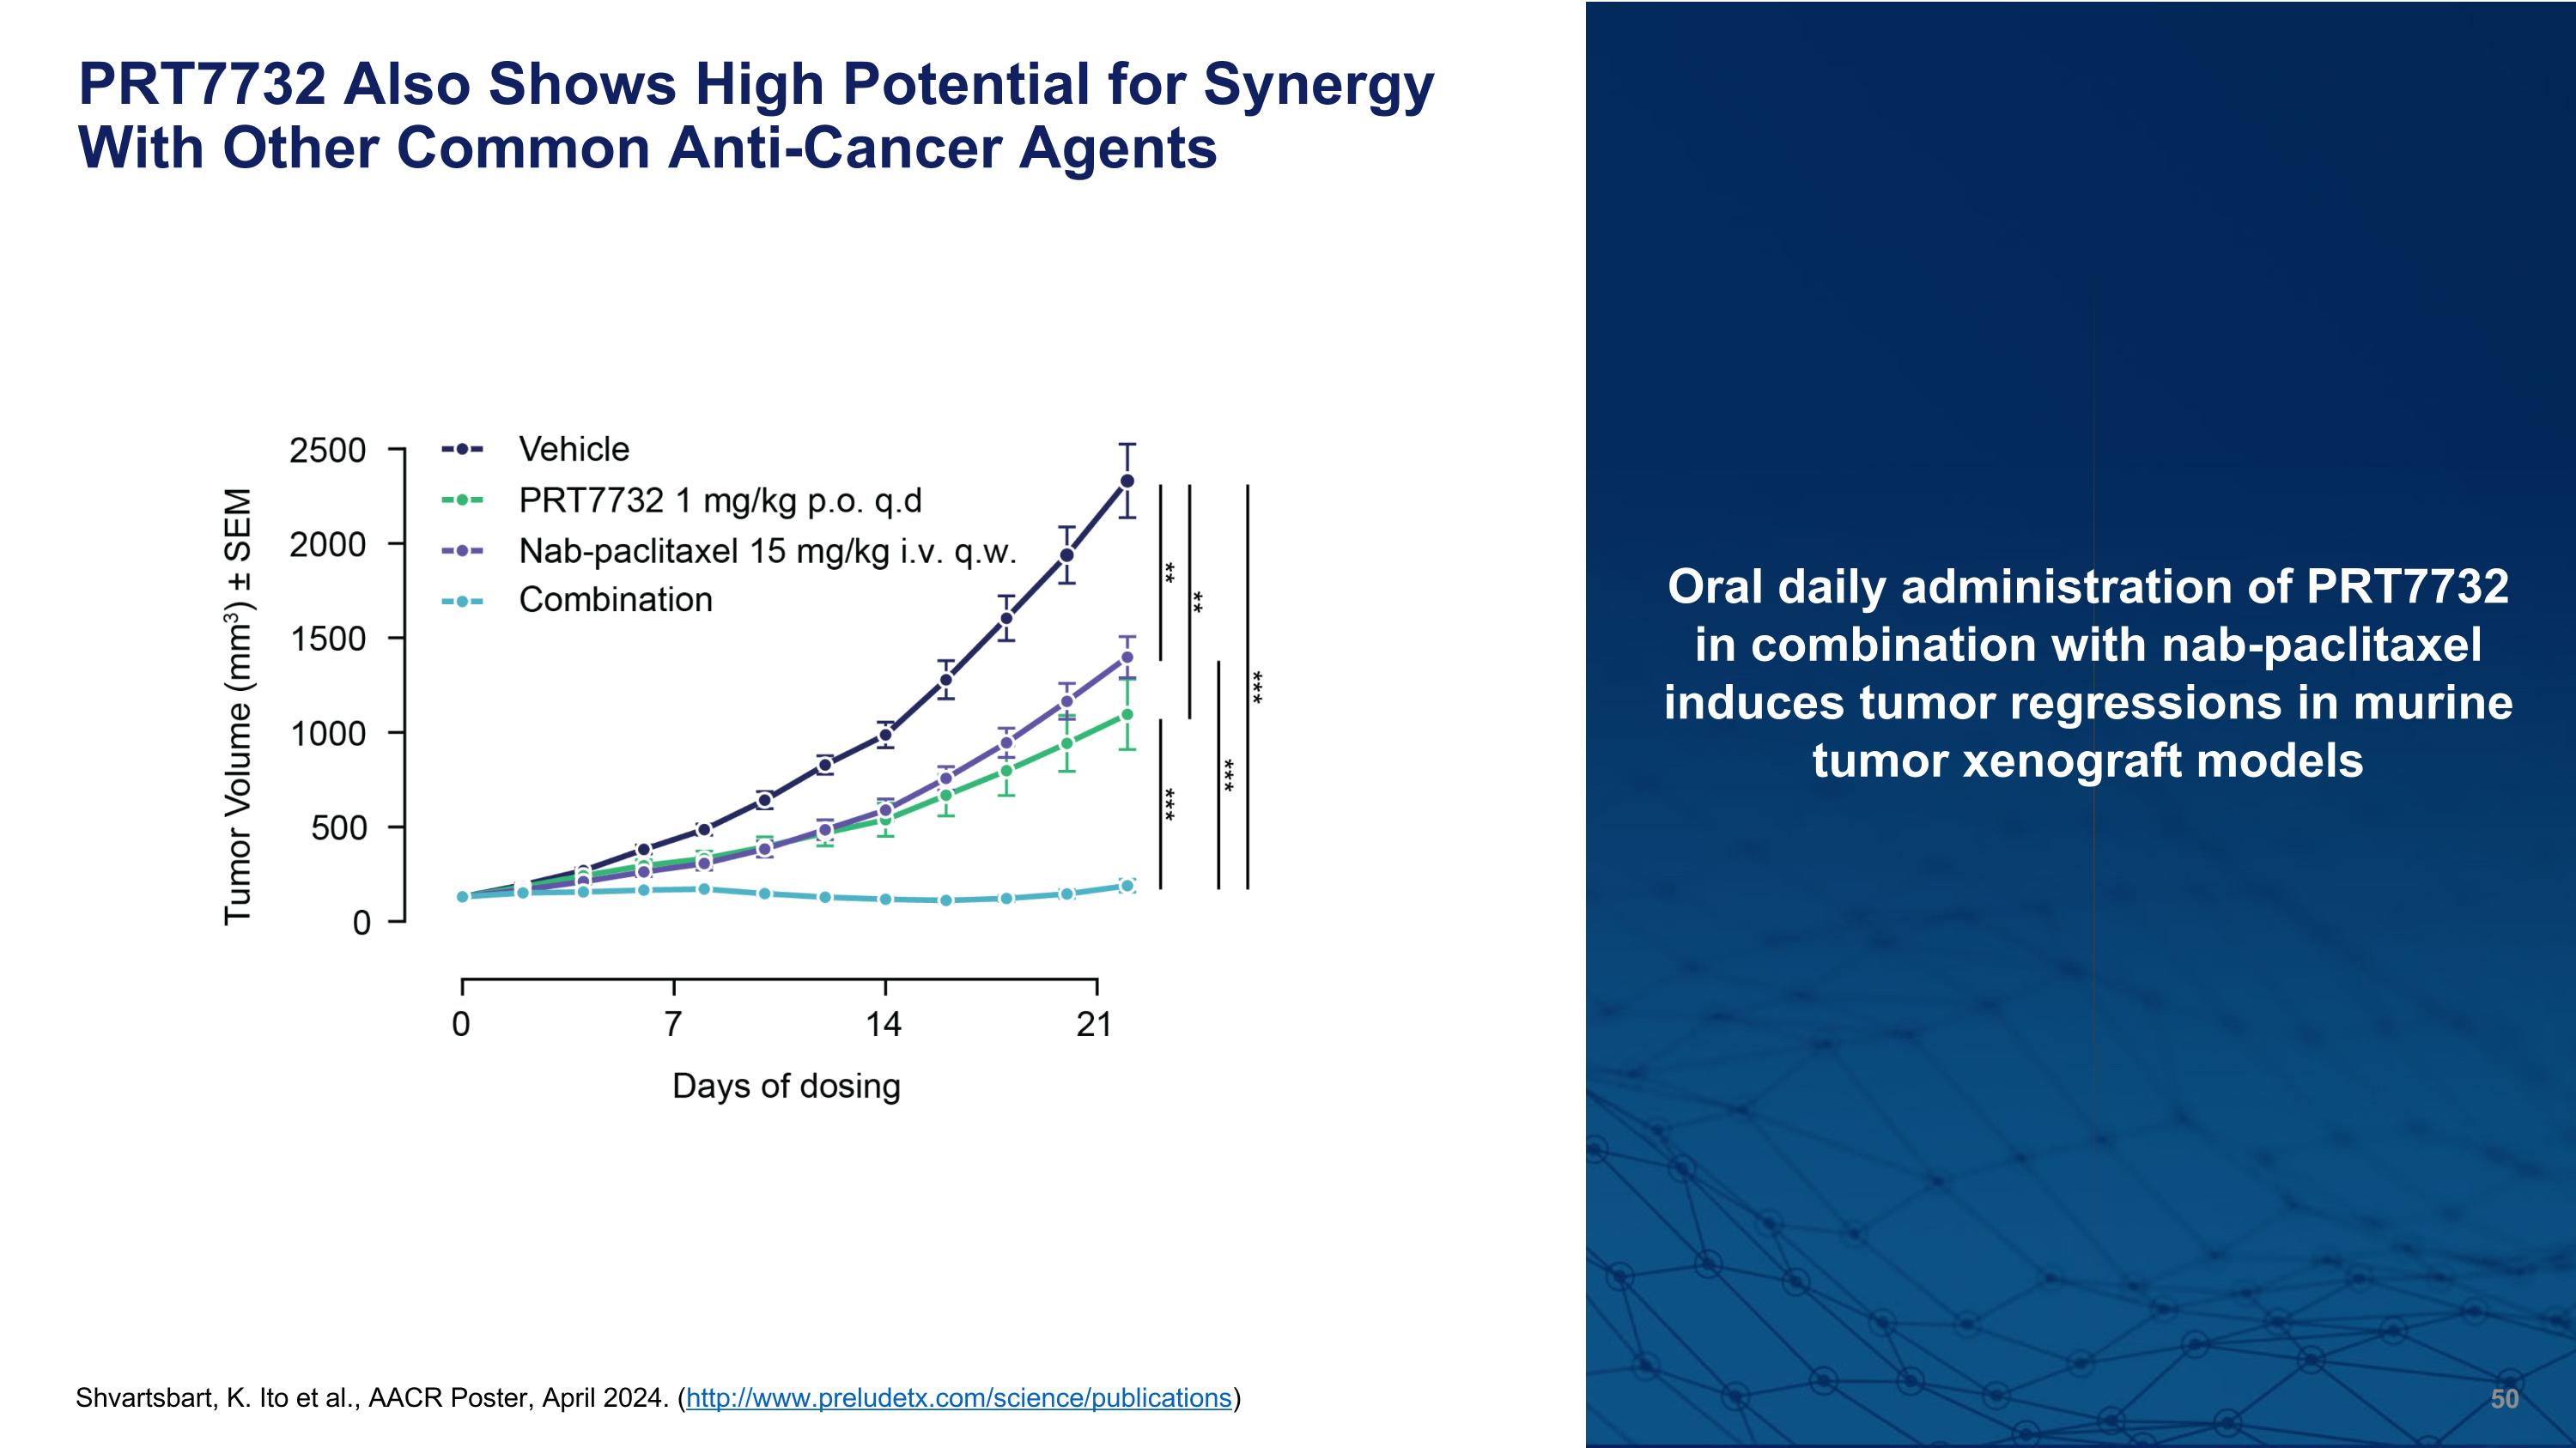Click the 14 tick on x-axis
Viewport: 2576px width, 1448px height.
click(x=884, y=1024)
